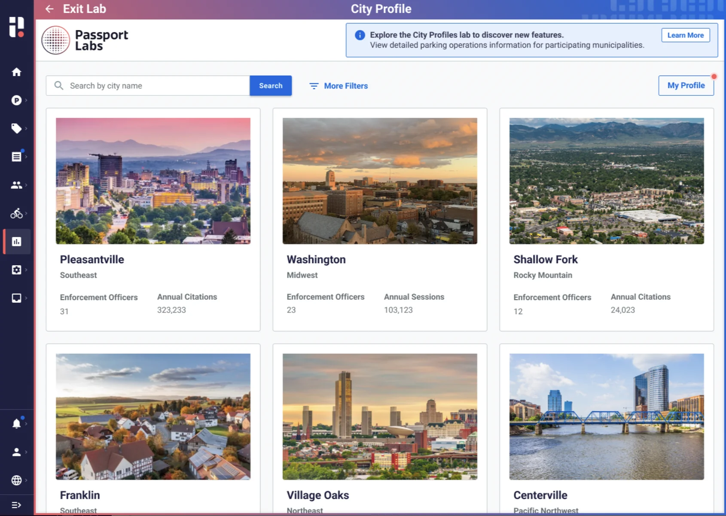726x516 pixels.
Task: Open the users group sidebar icon
Action: click(16, 185)
